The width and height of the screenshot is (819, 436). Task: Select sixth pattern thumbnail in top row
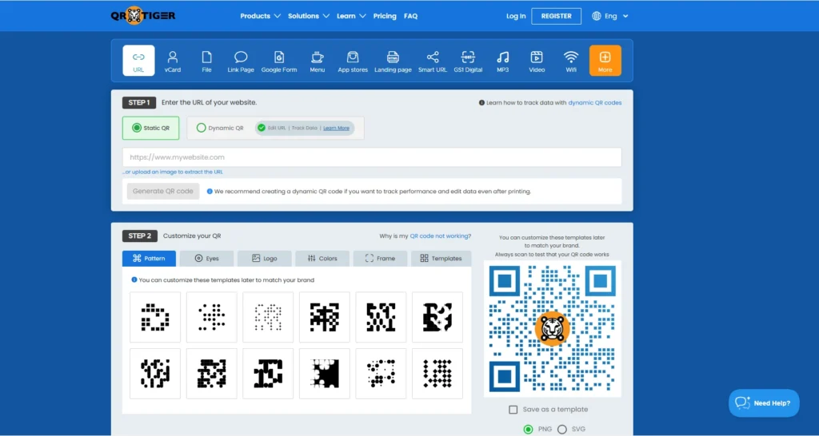(x=437, y=317)
